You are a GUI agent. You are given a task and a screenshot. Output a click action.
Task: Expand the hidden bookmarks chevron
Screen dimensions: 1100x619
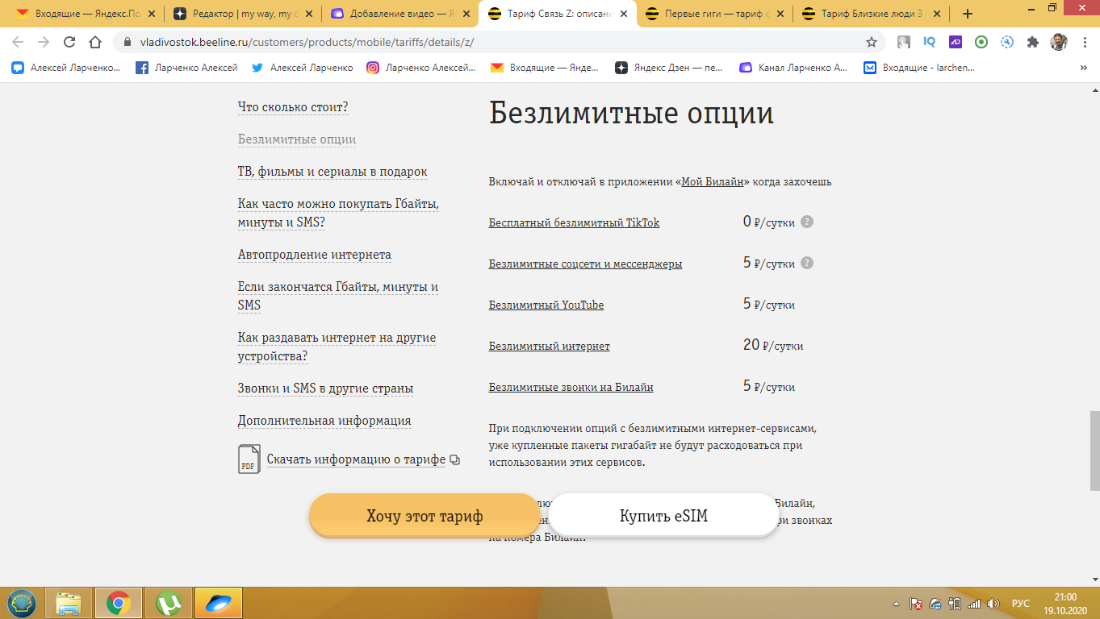pyautogui.click(x=1083, y=69)
